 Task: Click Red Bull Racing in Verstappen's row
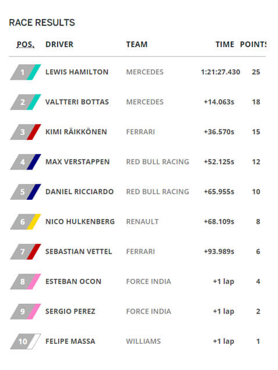click(158, 161)
